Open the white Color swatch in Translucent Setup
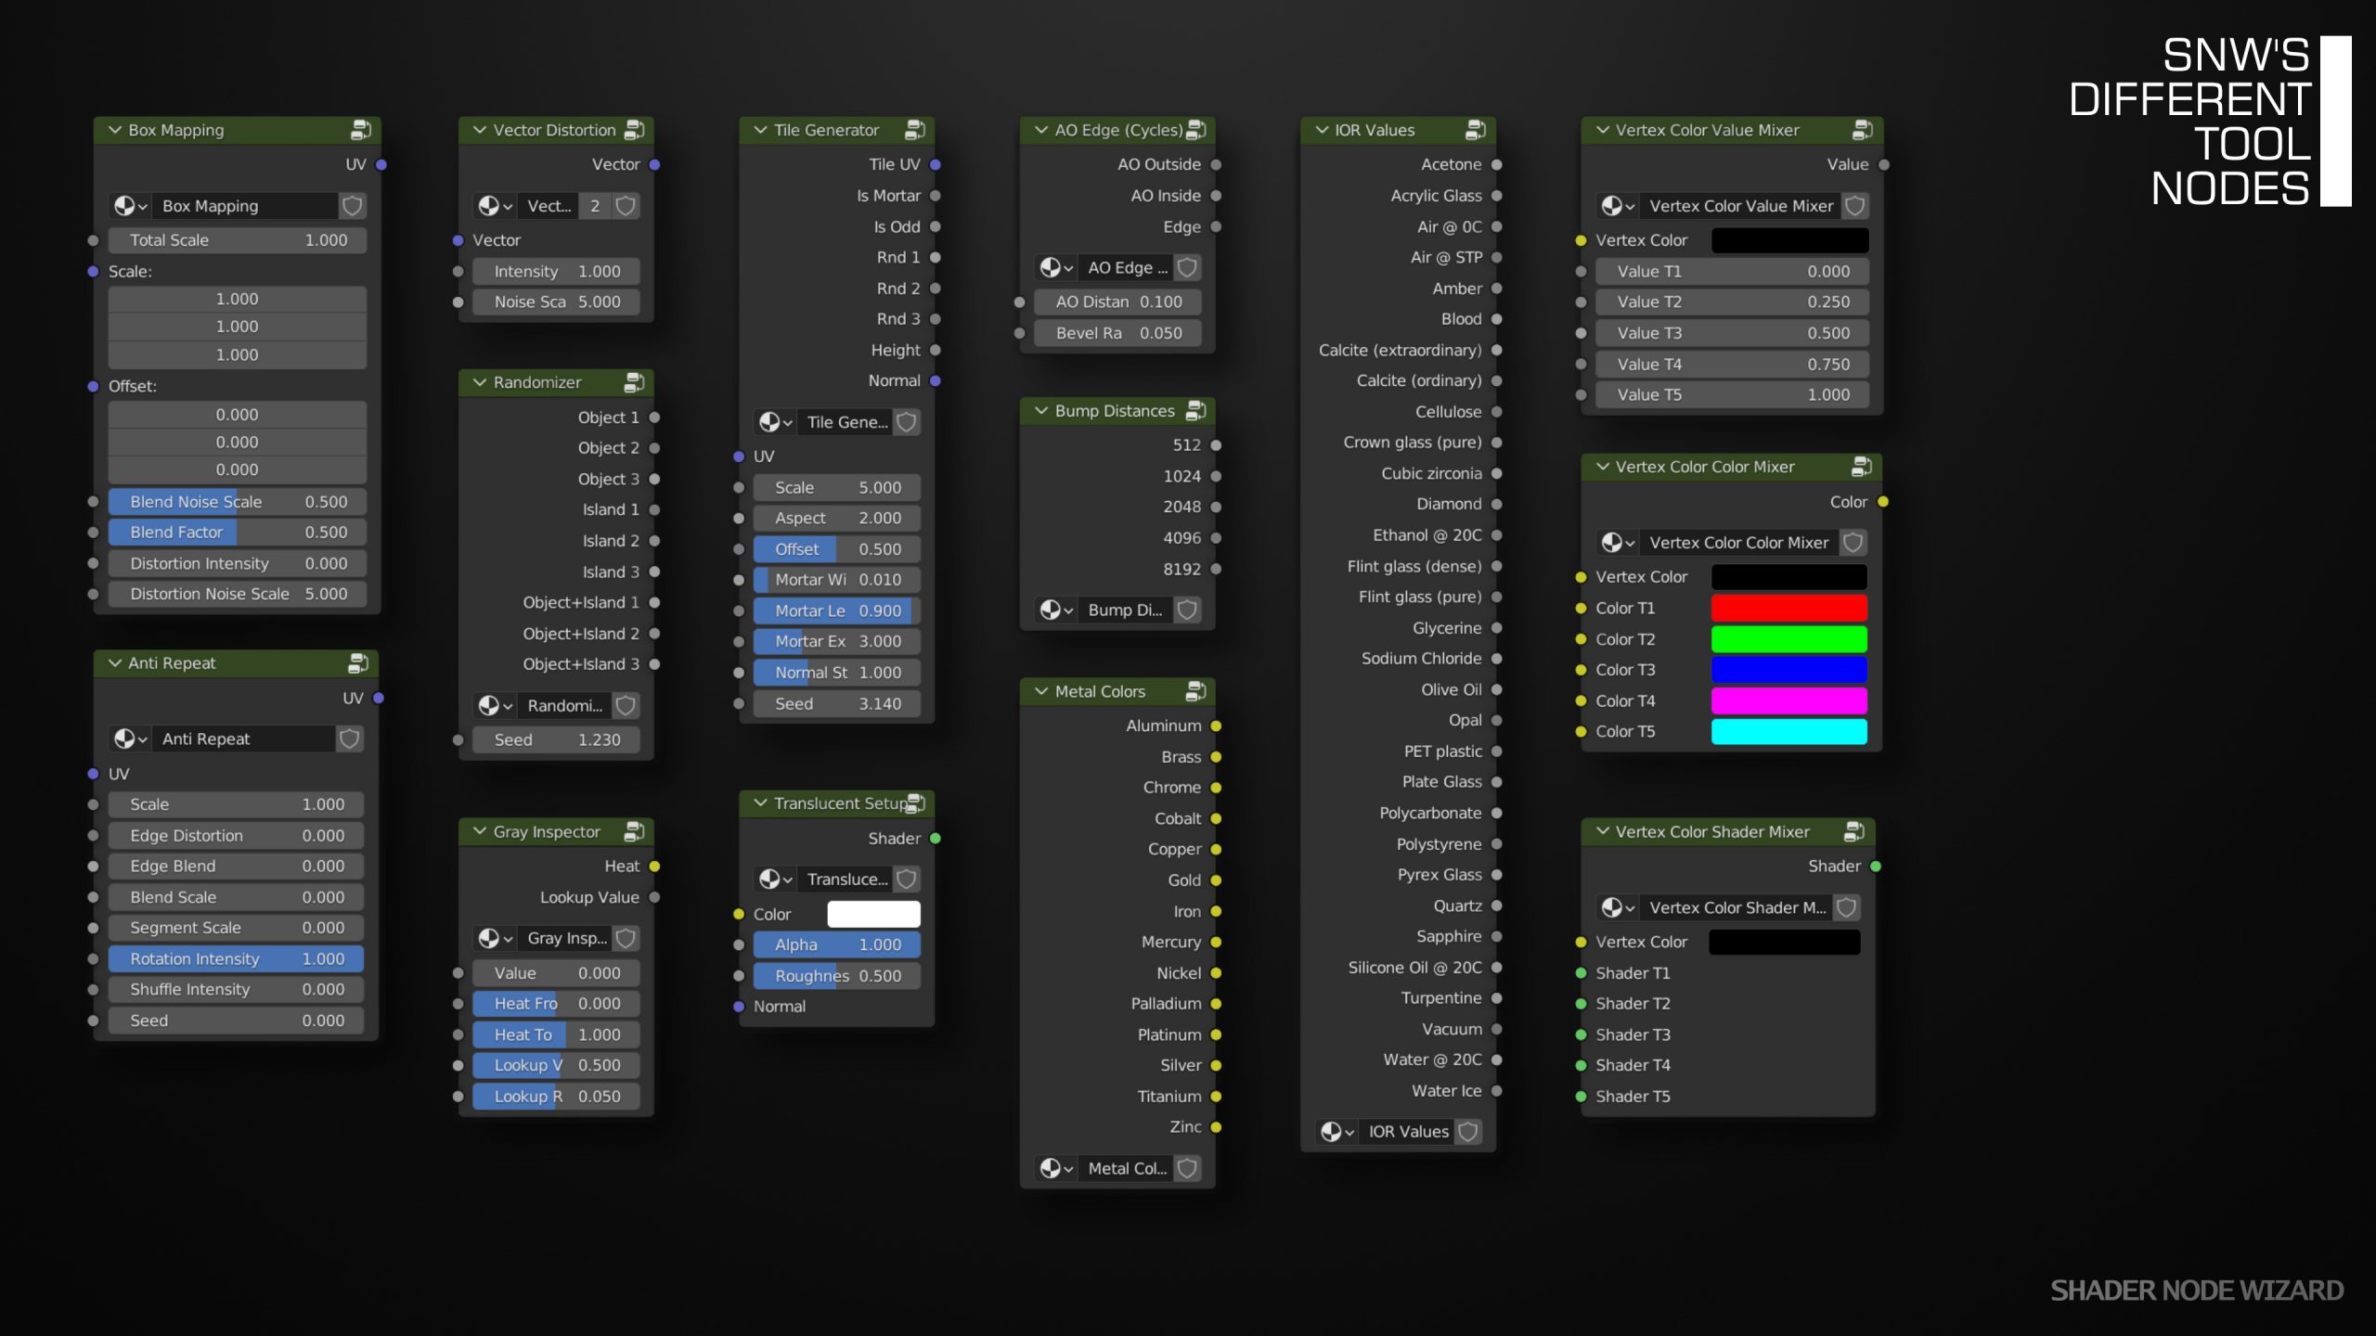2376x1336 pixels. [873, 915]
